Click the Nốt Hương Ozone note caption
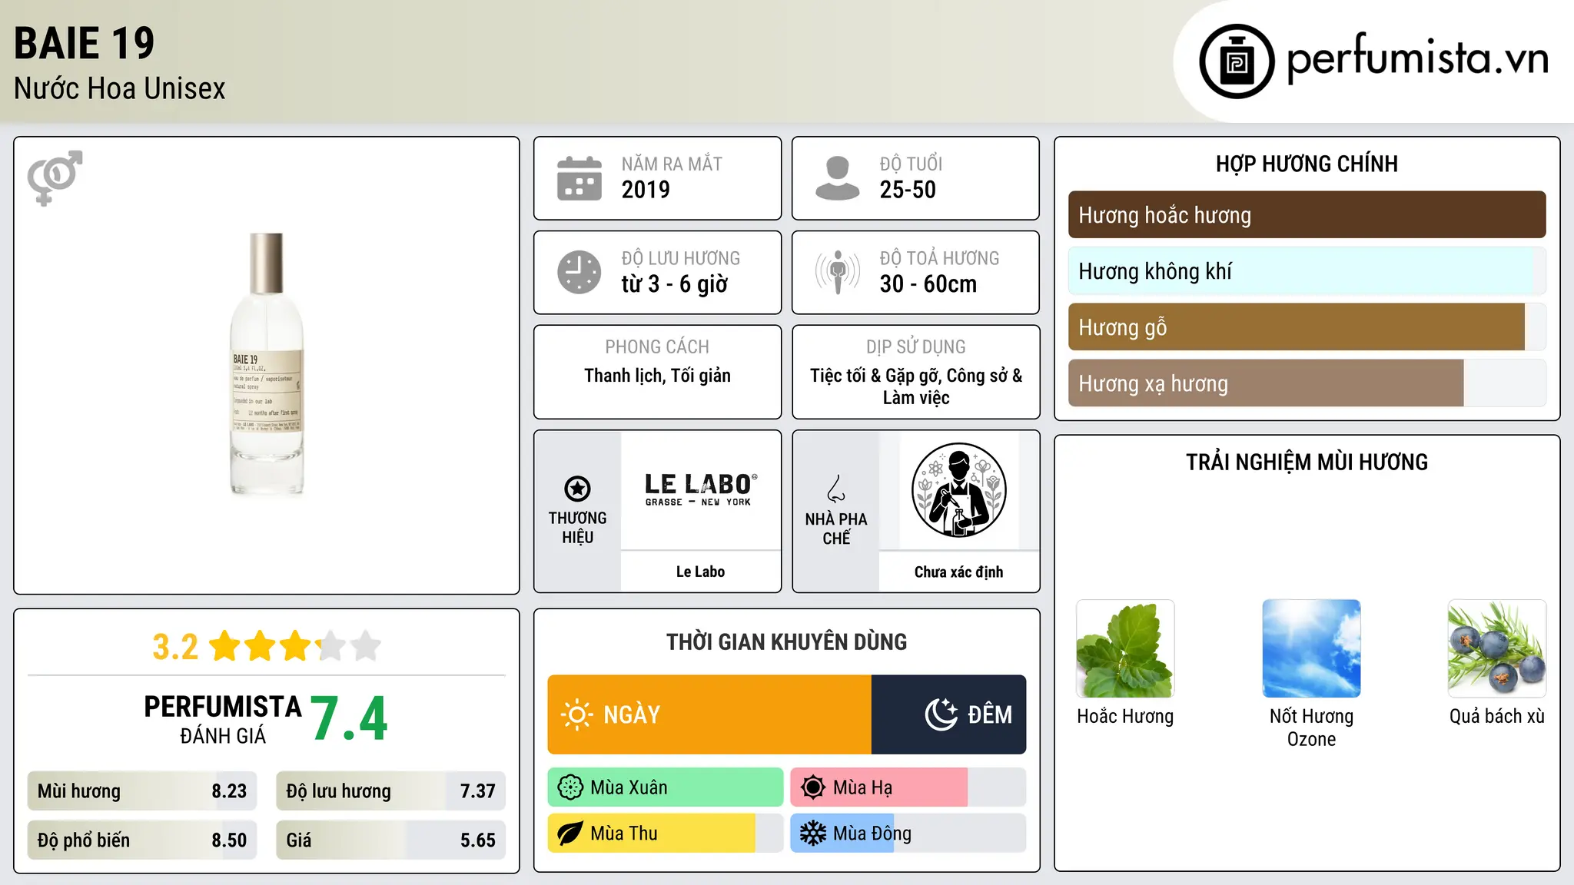1574x885 pixels. click(x=1311, y=728)
